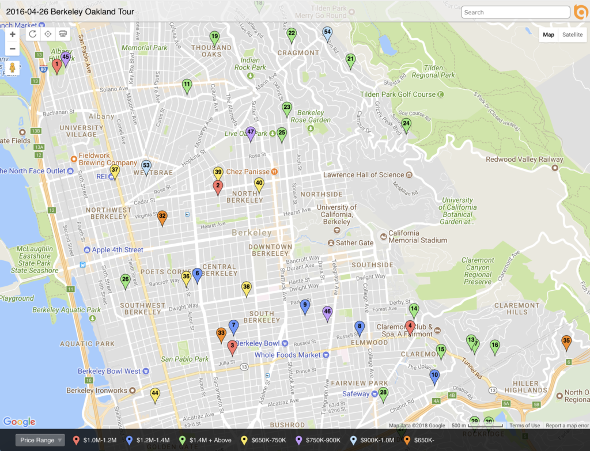This screenshot has height=451, width=590.
Task: Click the 2016-04-26 Berkeley Oakland Tour title
Action: click(70, 12)
